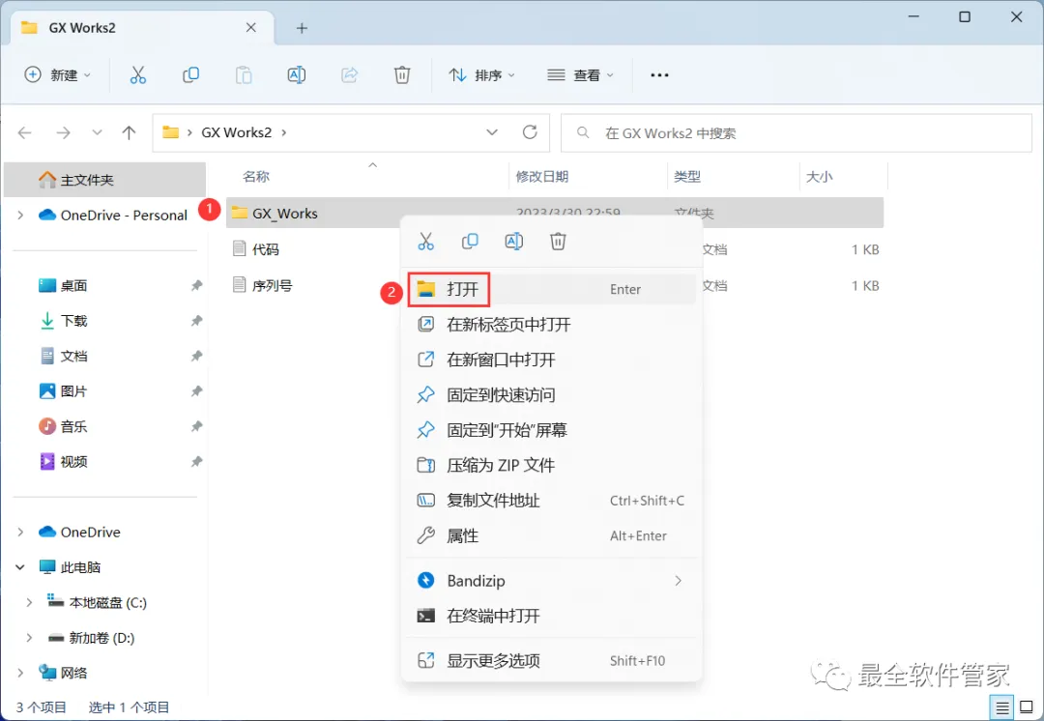Select 在终端中打开
This screenshot has height=721, width=1044.
pyautogui.click(x=552, y=616)
